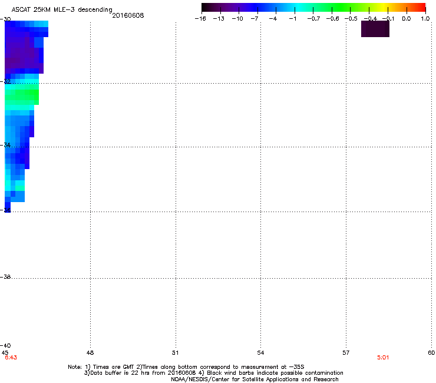Click the -7 color bar label

pos(254,19)
